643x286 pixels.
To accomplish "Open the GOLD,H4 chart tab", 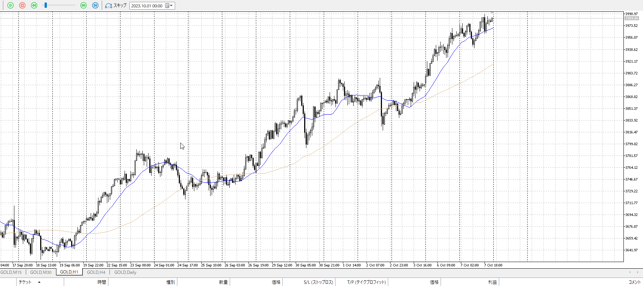I will 96,272.
